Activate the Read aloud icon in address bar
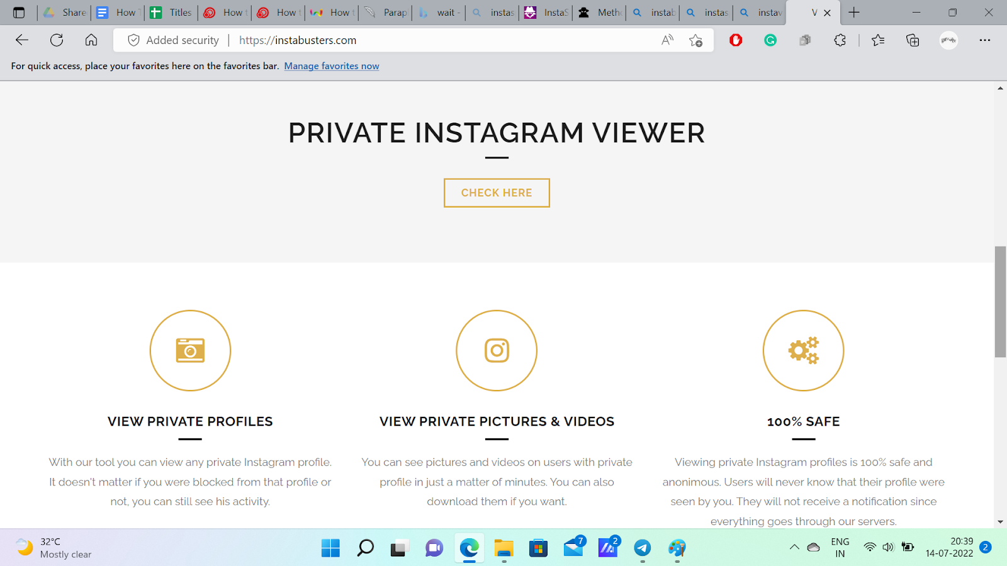The width and height of the screenshot is (1007, 566). click(667, 40)
